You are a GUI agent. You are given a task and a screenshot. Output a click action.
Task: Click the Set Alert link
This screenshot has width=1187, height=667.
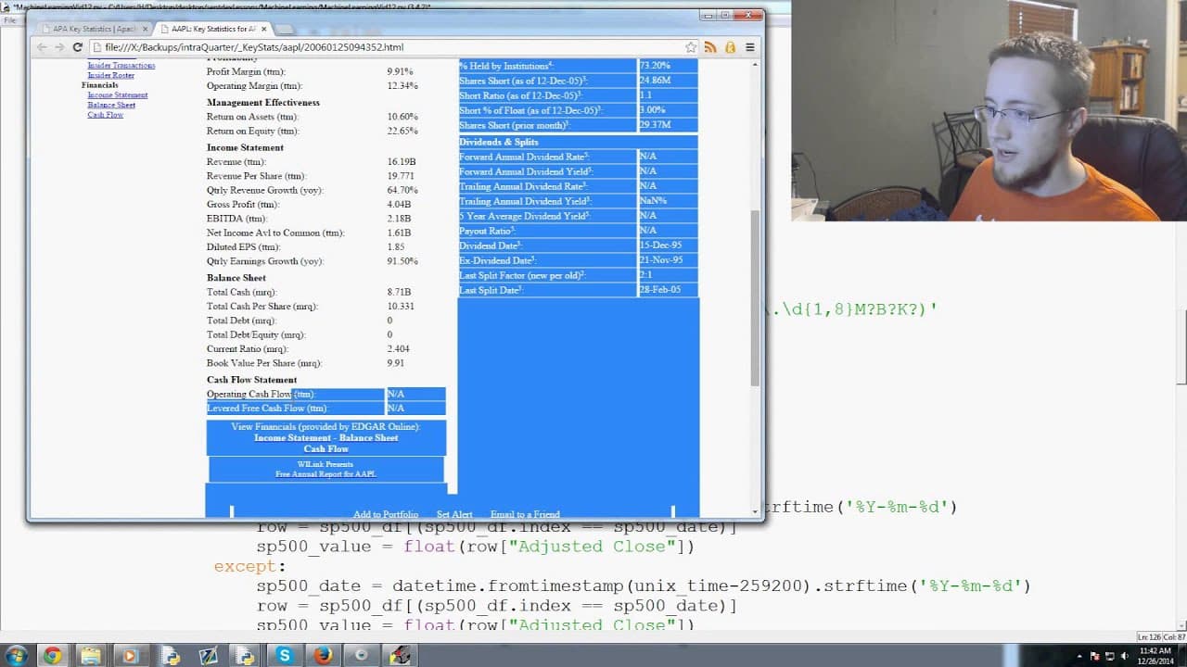click(454, 514)
